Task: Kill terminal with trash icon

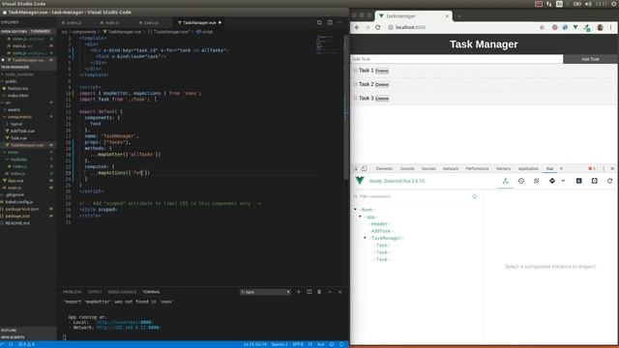Action: point(319,292)
